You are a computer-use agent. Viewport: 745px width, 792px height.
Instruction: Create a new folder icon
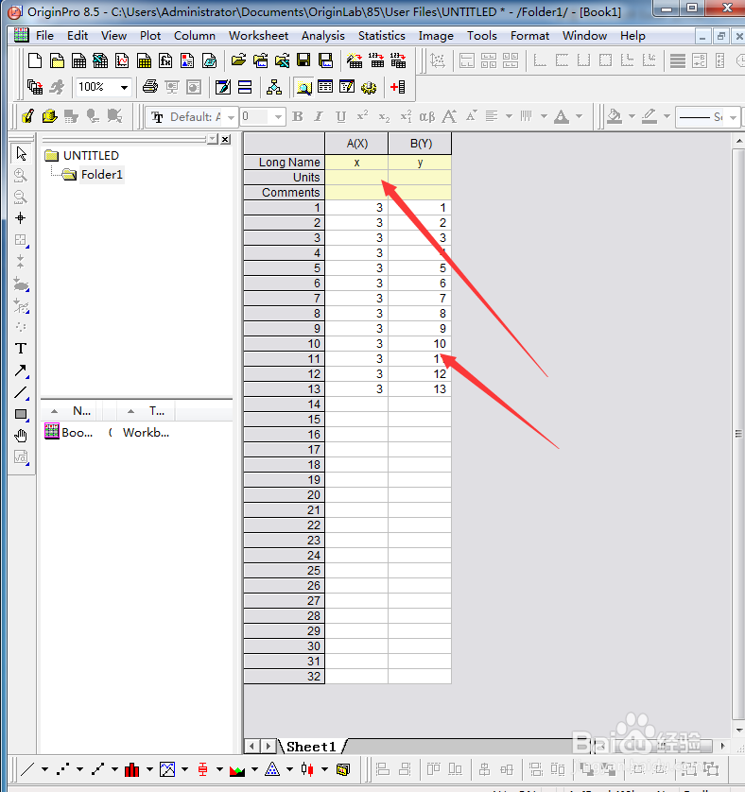(x=57, y=61)
